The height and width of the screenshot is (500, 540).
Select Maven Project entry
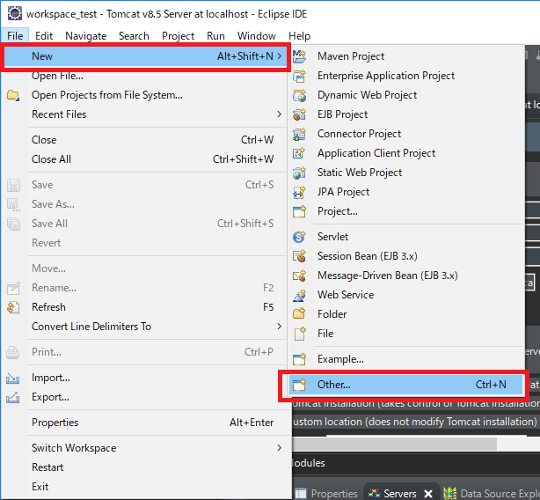(x=406, y=56)
